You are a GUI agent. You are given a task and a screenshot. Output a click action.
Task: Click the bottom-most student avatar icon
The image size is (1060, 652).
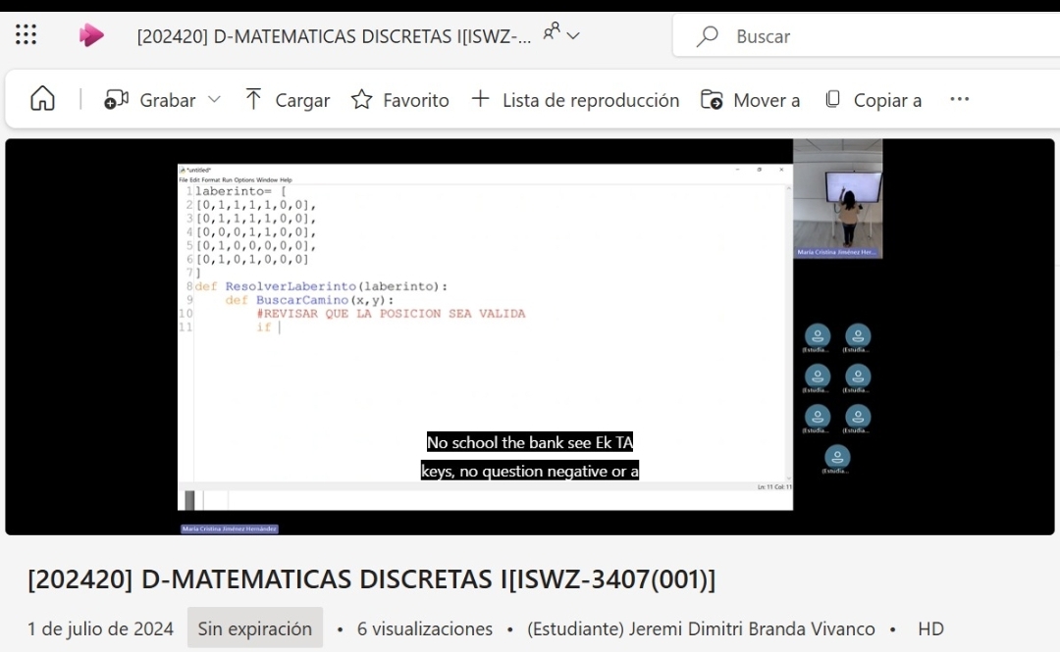(x=837, y=457)
